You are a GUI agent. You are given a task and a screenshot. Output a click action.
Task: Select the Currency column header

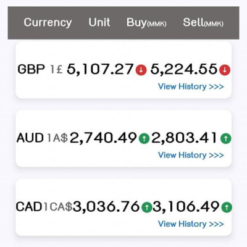pos(48,23)
